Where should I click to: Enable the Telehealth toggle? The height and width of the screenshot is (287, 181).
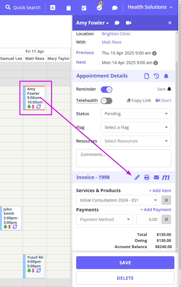click(106, 101)
